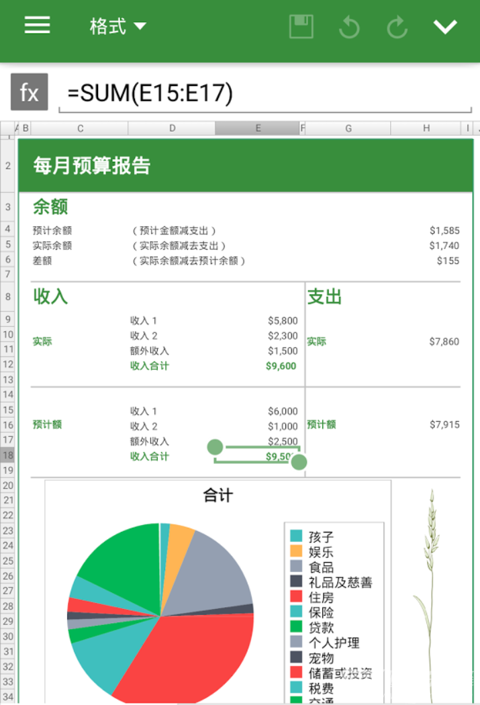Open the hamburger menu

pos(38,26)
